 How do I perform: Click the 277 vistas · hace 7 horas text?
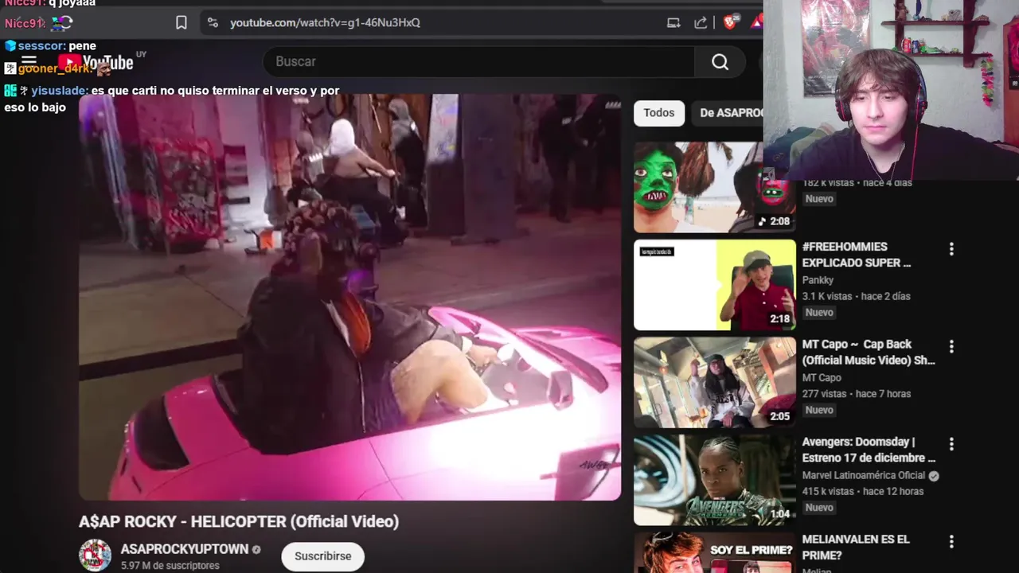pos(856,394)
